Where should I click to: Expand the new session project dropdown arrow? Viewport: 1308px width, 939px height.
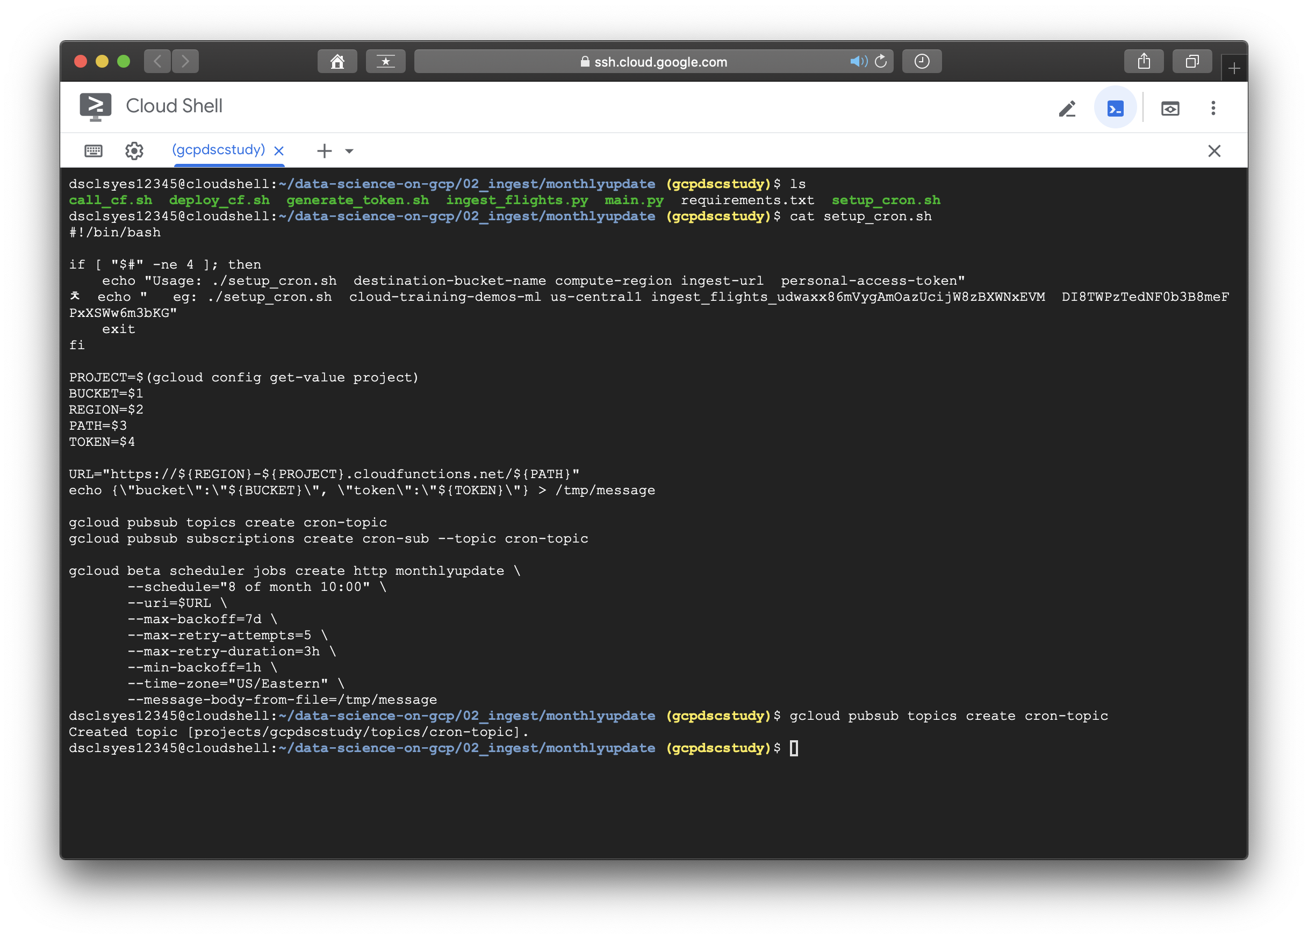(x=349, y=151)
